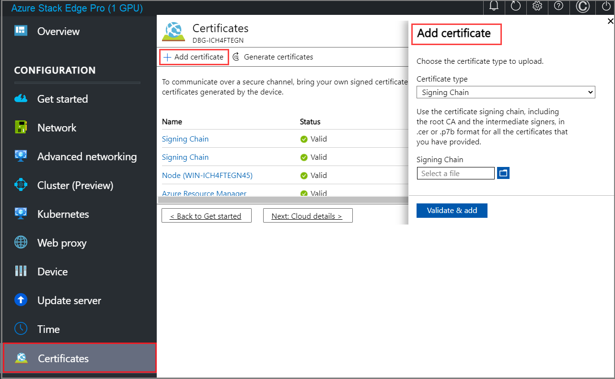This screenshot has height=379, width=615.
Task: Click the copyright C icon in top bar
Action: 582,7
